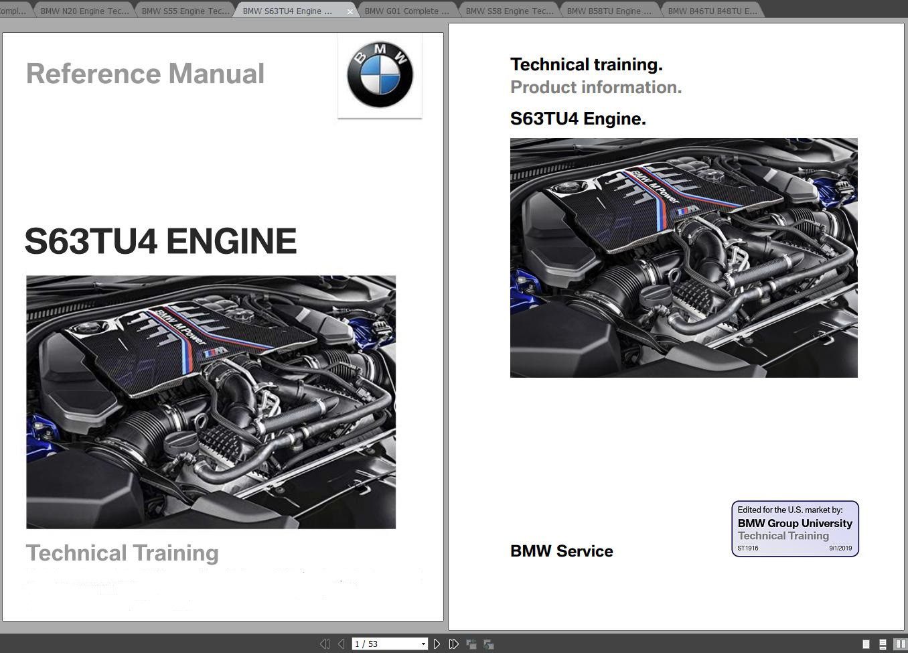The height and width of the screenshot is (653, 908).
Task: Click the previous view history icon
Action: tap(471, 644)
